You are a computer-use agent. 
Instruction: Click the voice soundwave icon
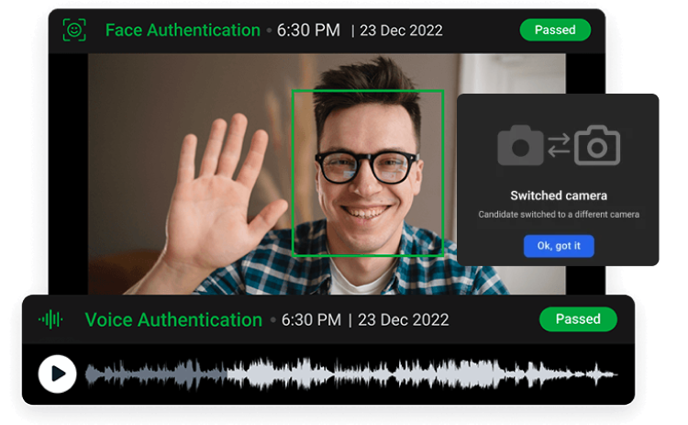(x=51, y=319)
